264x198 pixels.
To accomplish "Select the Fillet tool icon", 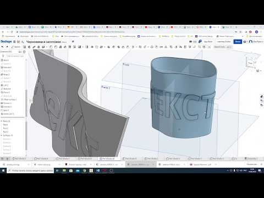I will 51,47.
